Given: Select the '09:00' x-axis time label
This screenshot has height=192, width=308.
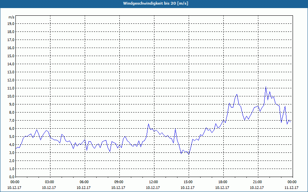Looking at the screenshot, I should point(119,182).
